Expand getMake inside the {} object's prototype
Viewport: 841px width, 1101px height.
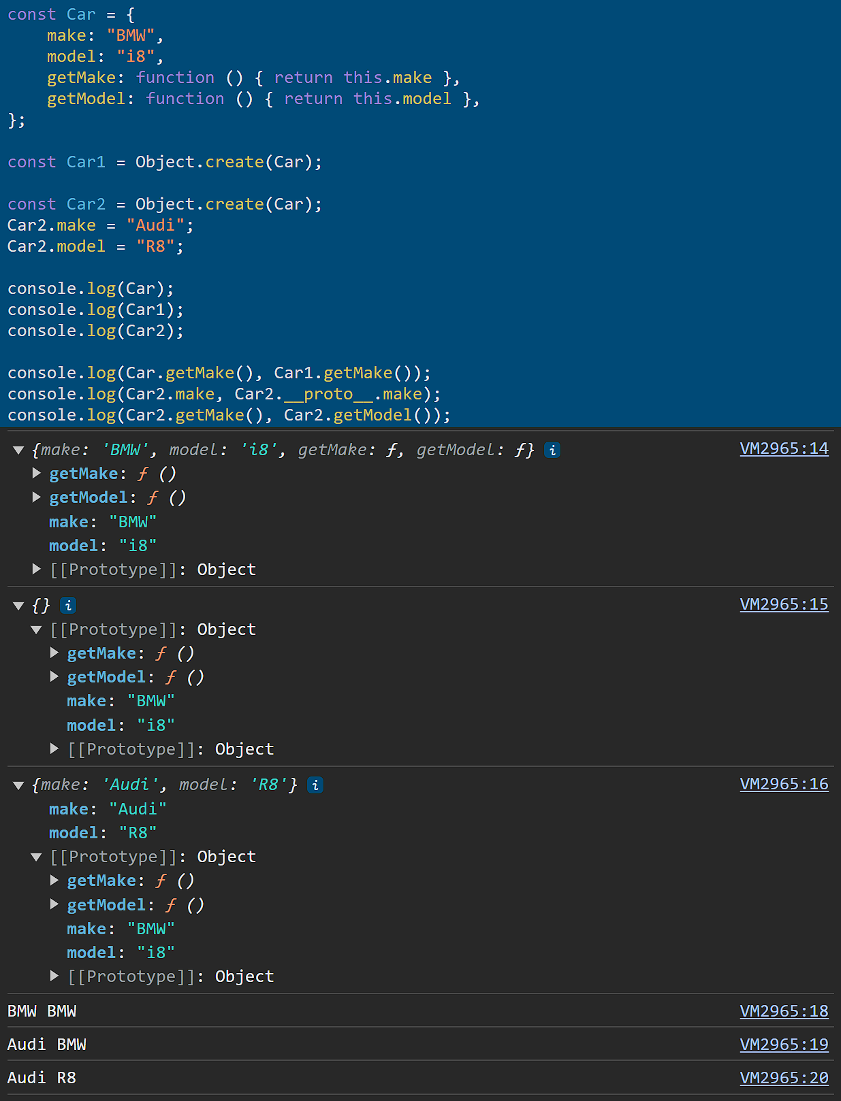coord(54,653)
